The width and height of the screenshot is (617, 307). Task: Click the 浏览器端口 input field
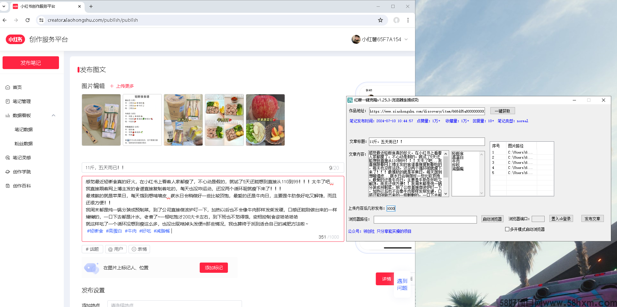(x=538, y=219)
